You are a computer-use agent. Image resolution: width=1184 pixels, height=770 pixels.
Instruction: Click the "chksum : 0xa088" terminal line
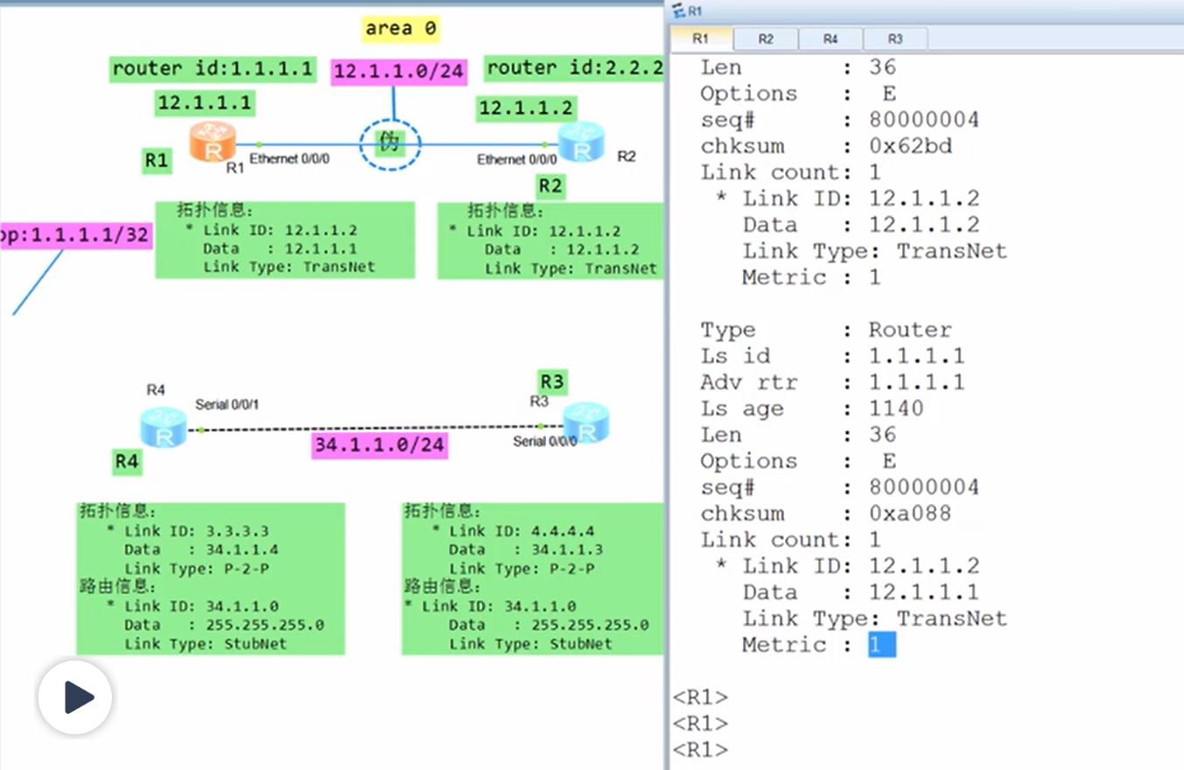(826, 514)
